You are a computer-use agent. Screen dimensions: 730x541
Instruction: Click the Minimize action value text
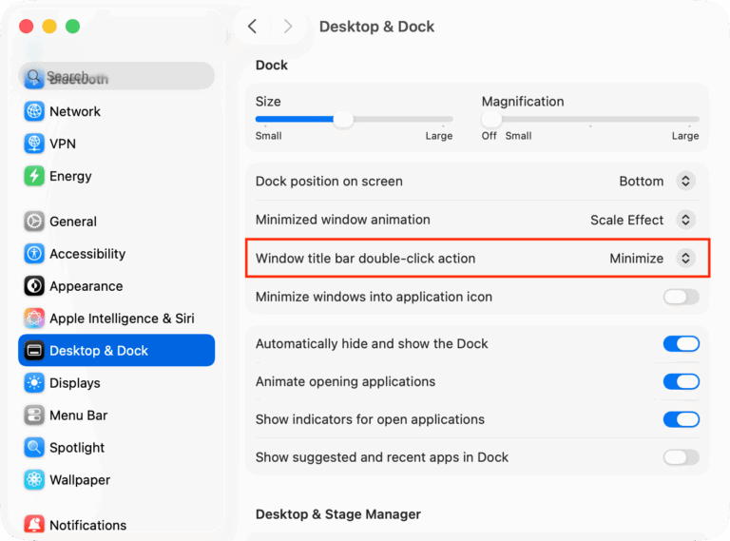[637, 259]
